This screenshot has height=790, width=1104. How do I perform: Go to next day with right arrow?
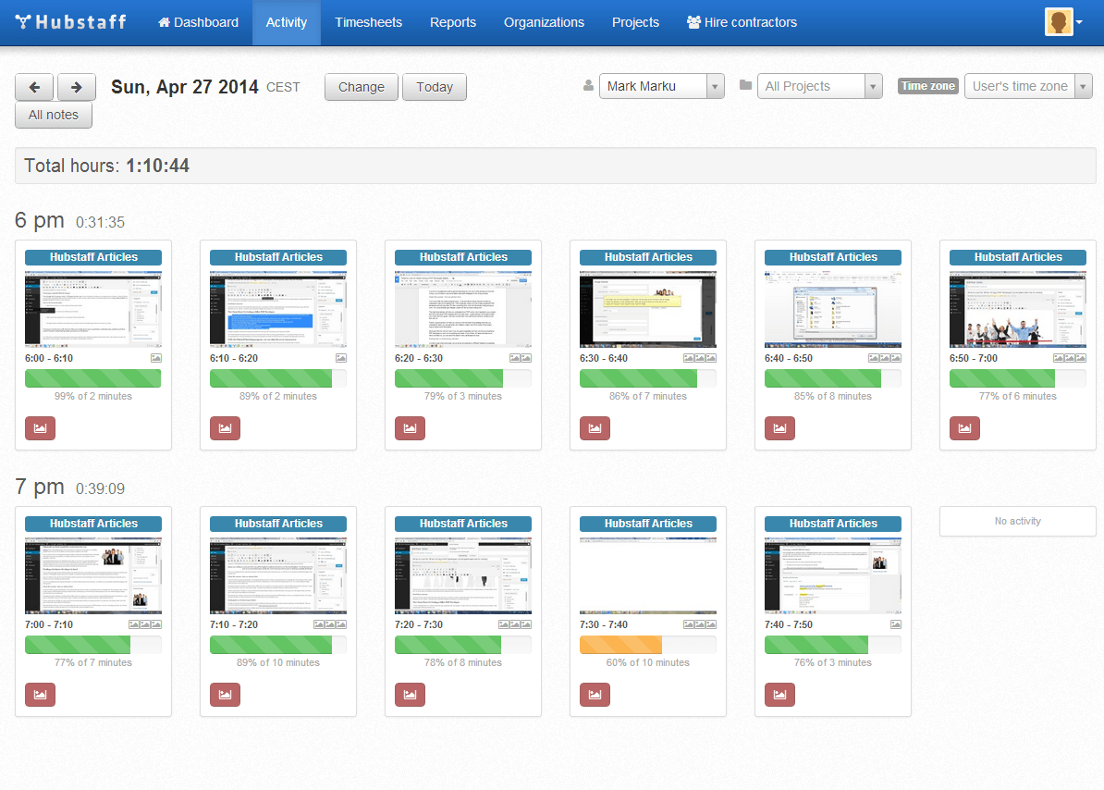(77, 87)
